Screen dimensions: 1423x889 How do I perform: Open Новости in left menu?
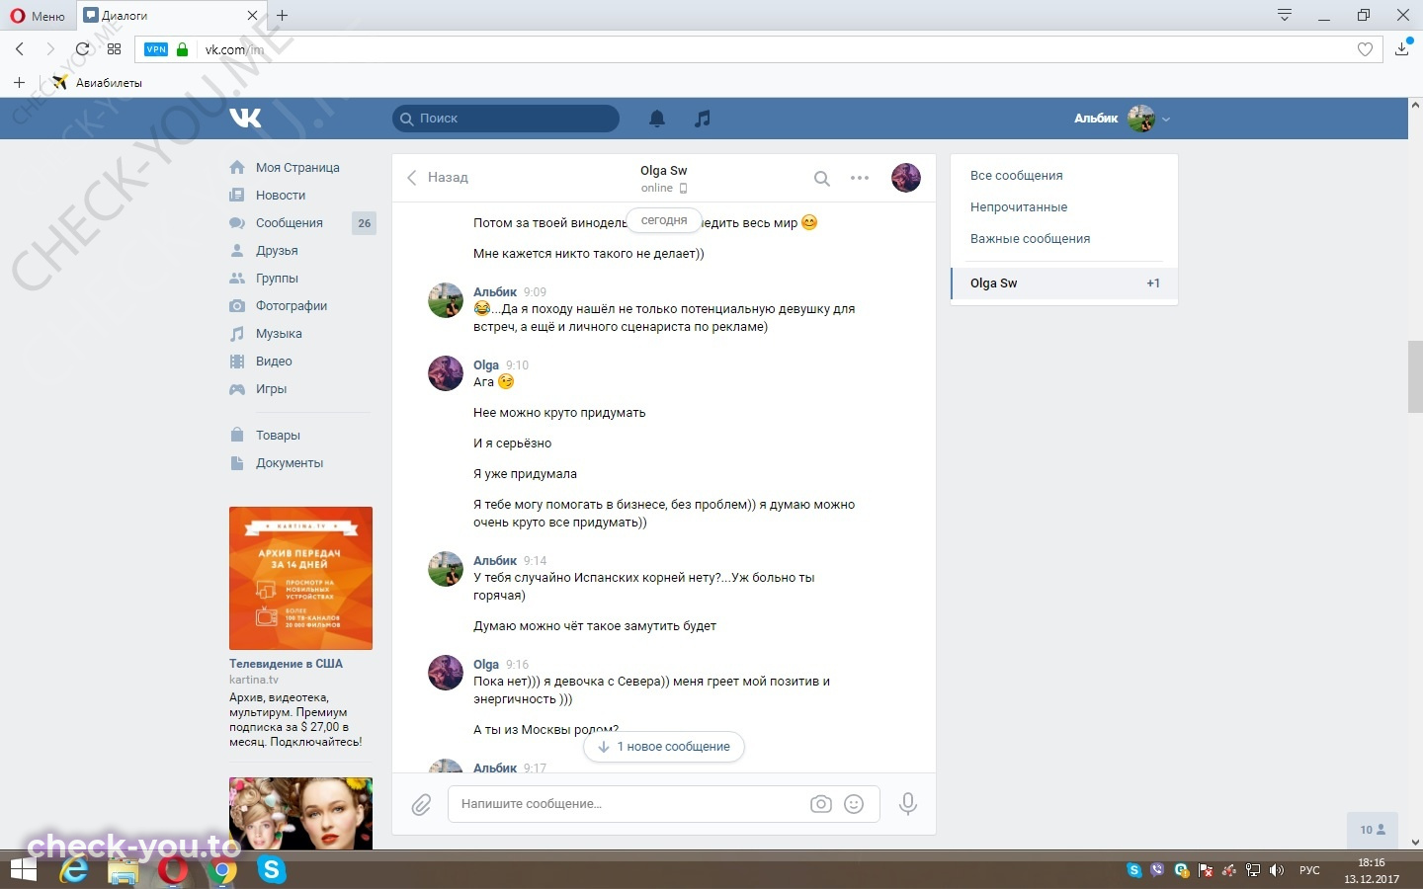(x=281, y=196)
